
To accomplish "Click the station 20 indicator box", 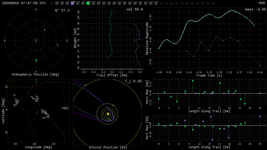I will pyautogui.click(x=156, y=3).
